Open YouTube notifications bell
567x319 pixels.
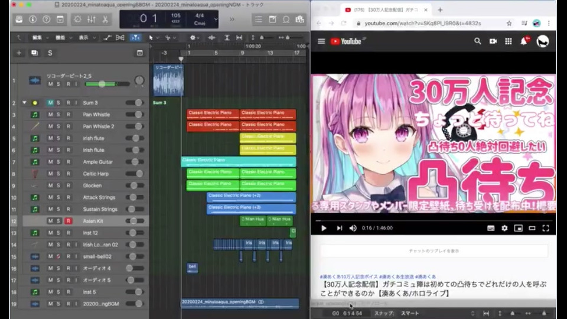point(524,41)
